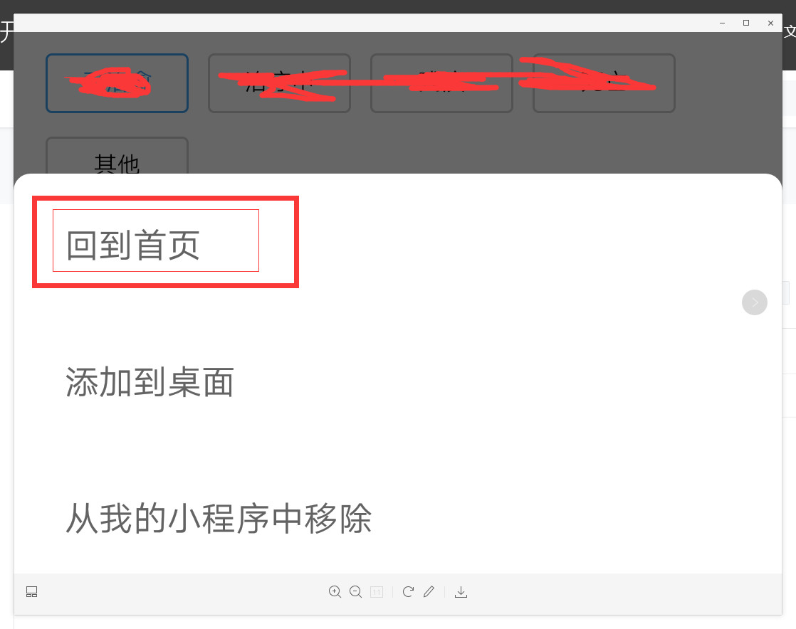Choose 从我的小程序中移除 option
Image resolution: width=796 pixels, height=629 pixels.
pos(219,519)
